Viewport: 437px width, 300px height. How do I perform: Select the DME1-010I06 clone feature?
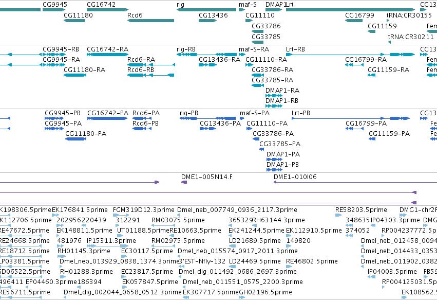(295, 177)
